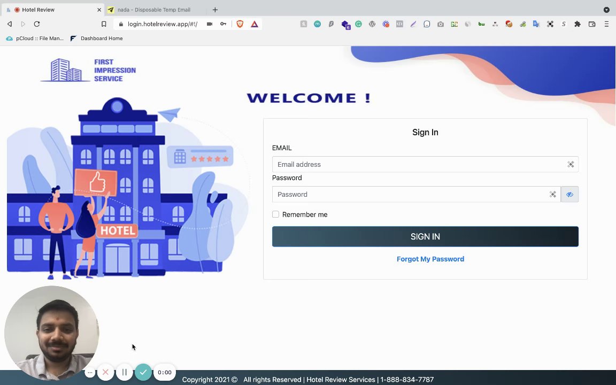Reload the page with the refresh icon
This screenshot has width=616, height=385.
37,24
